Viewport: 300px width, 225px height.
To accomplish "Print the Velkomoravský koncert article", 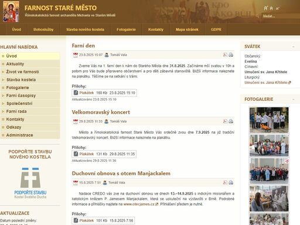I will pos(231,121).
